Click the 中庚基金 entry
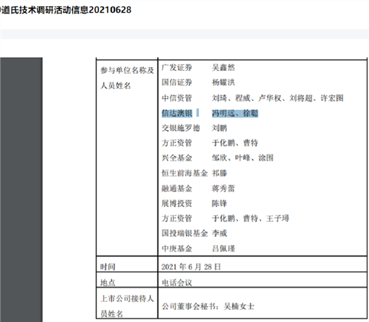Screen dimensions: 369x322 [x=177, y=249]
